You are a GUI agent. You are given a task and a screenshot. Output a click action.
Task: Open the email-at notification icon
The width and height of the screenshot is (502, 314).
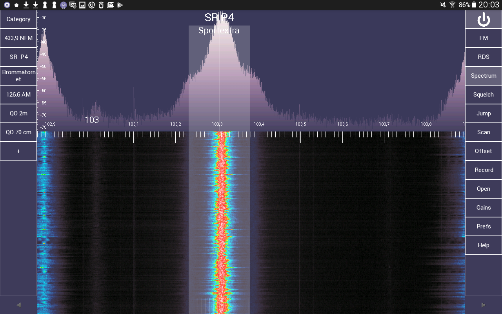pos(73,5)
